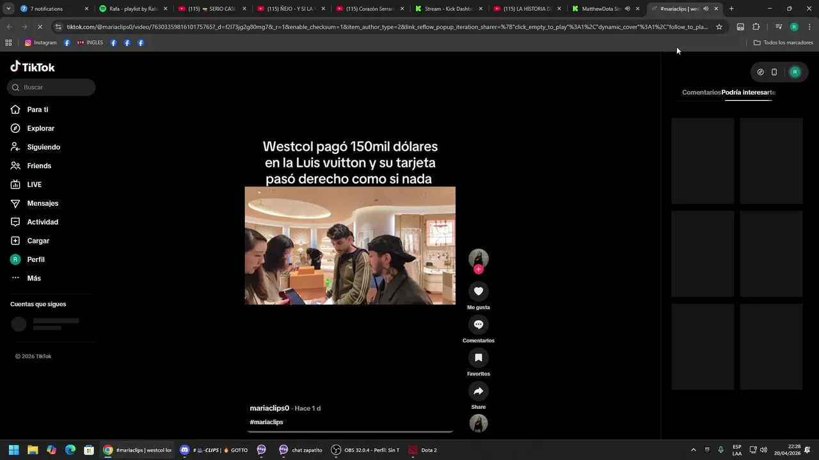Open the sound disc avatar below Share
The image size is (819, 460).
(x=478, y=423)
